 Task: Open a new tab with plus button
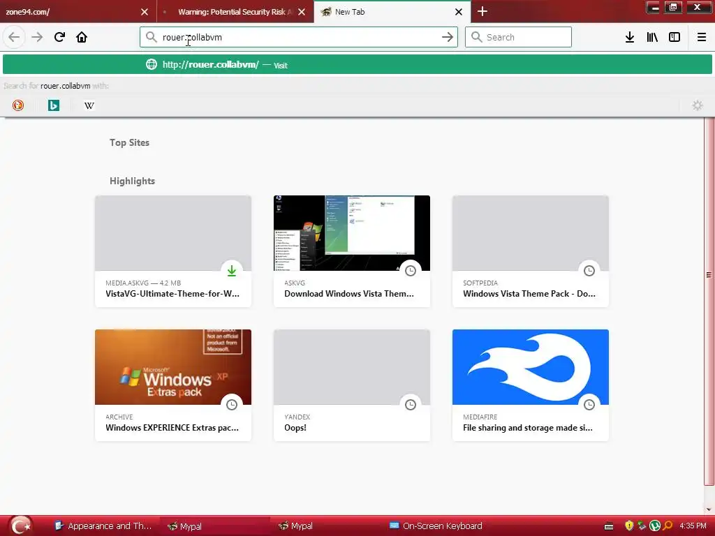482,11
